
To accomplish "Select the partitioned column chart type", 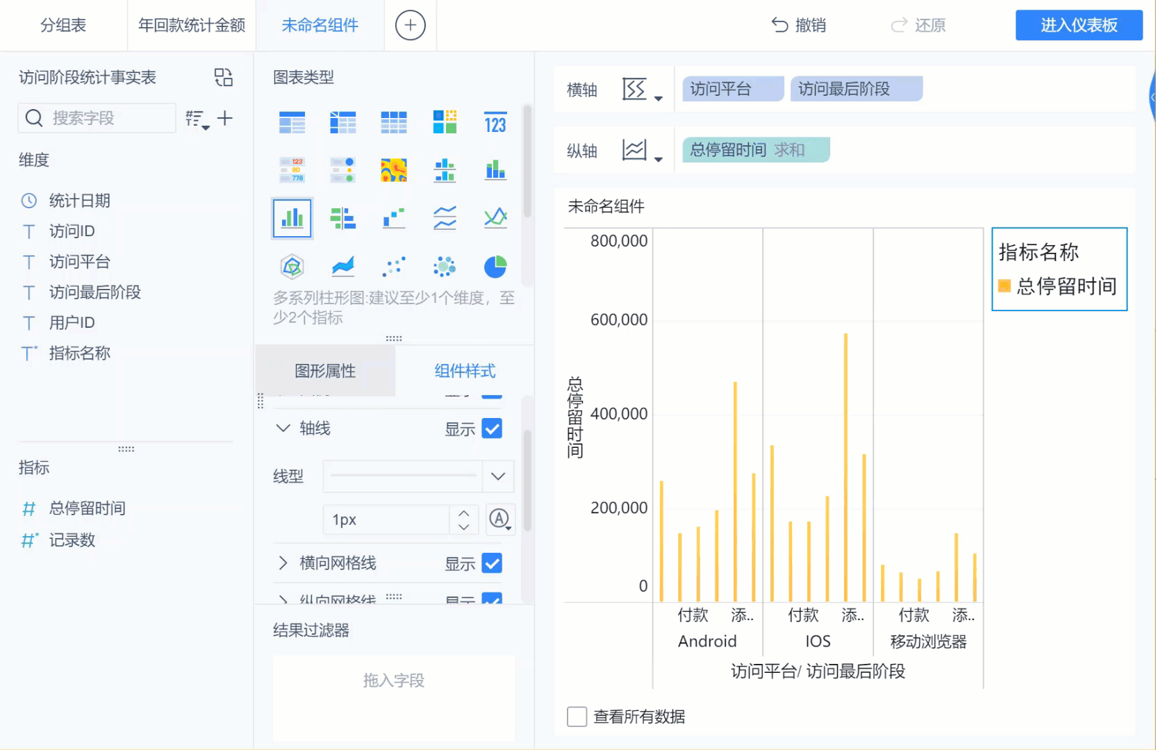I will click(x=445, y=170).
